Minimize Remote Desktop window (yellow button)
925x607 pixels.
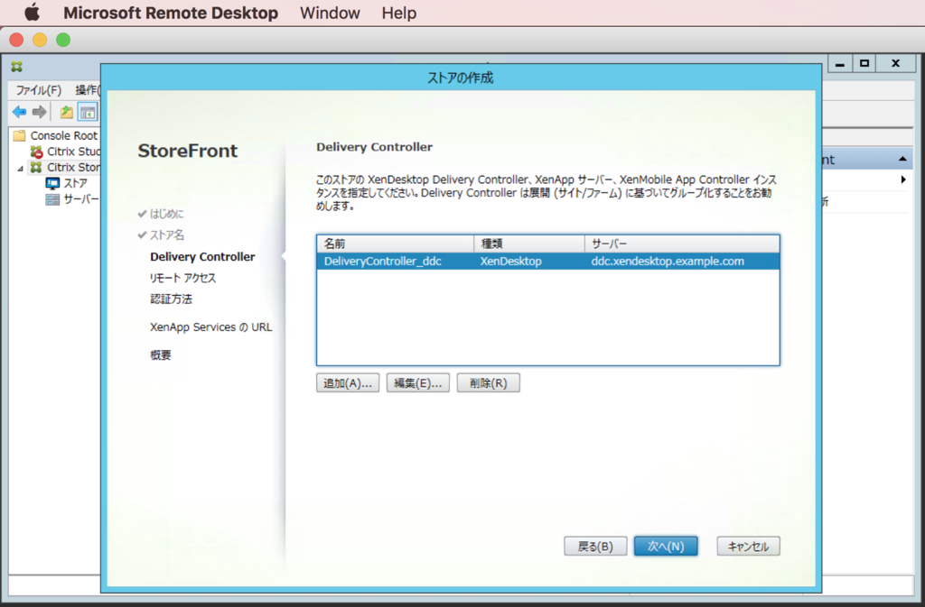pos(40,40)
